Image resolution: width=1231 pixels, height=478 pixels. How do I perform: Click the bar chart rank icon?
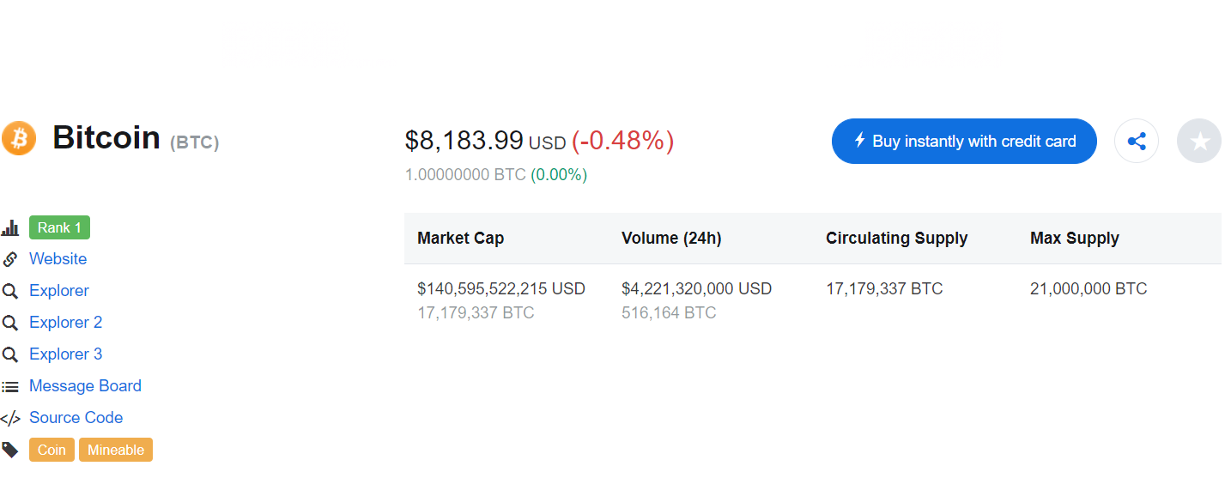click(x=10, y=227)
